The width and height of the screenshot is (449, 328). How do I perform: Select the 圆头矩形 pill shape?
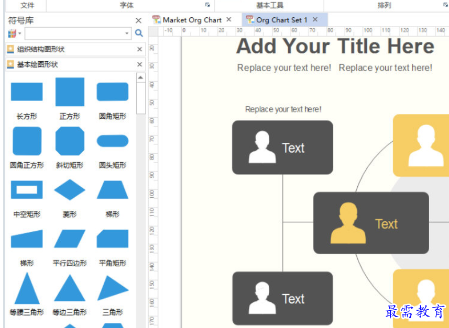(113, 141)
